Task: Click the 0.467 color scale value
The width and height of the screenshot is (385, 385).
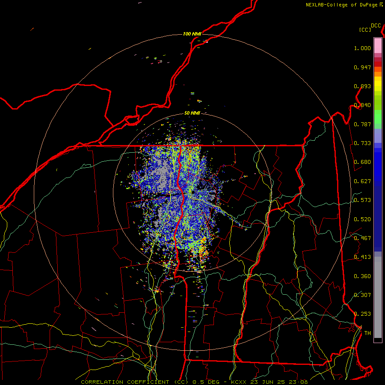Action: [x=362, y=238]
